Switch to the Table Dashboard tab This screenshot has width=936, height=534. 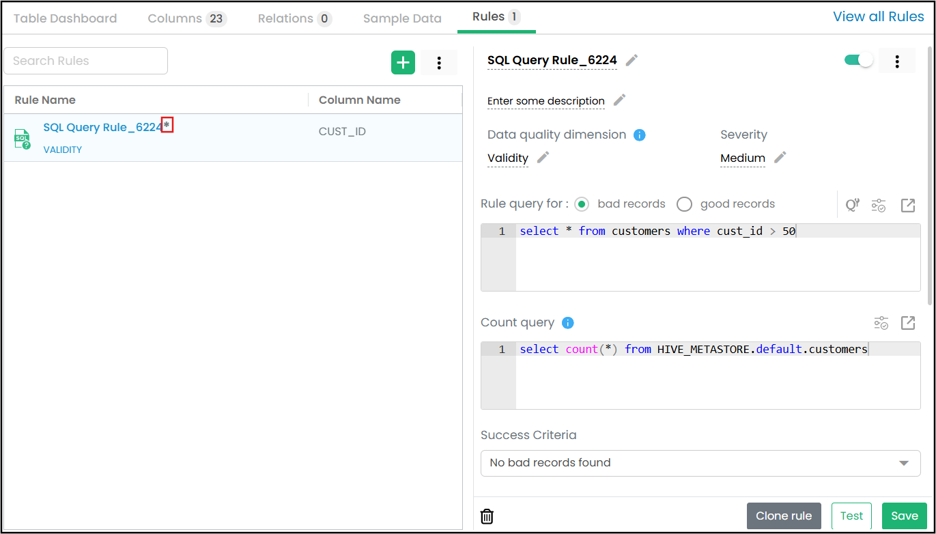click(66, 18)
